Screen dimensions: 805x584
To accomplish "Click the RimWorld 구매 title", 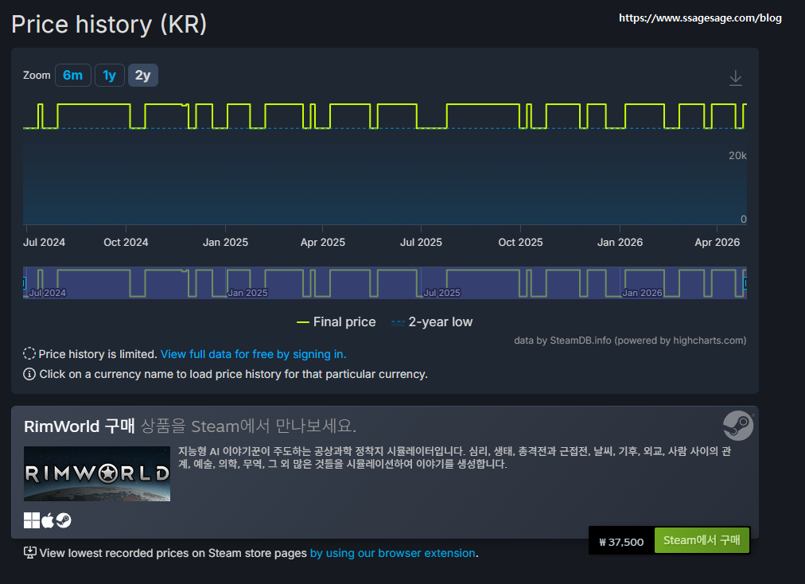I will tap(79, 426).
